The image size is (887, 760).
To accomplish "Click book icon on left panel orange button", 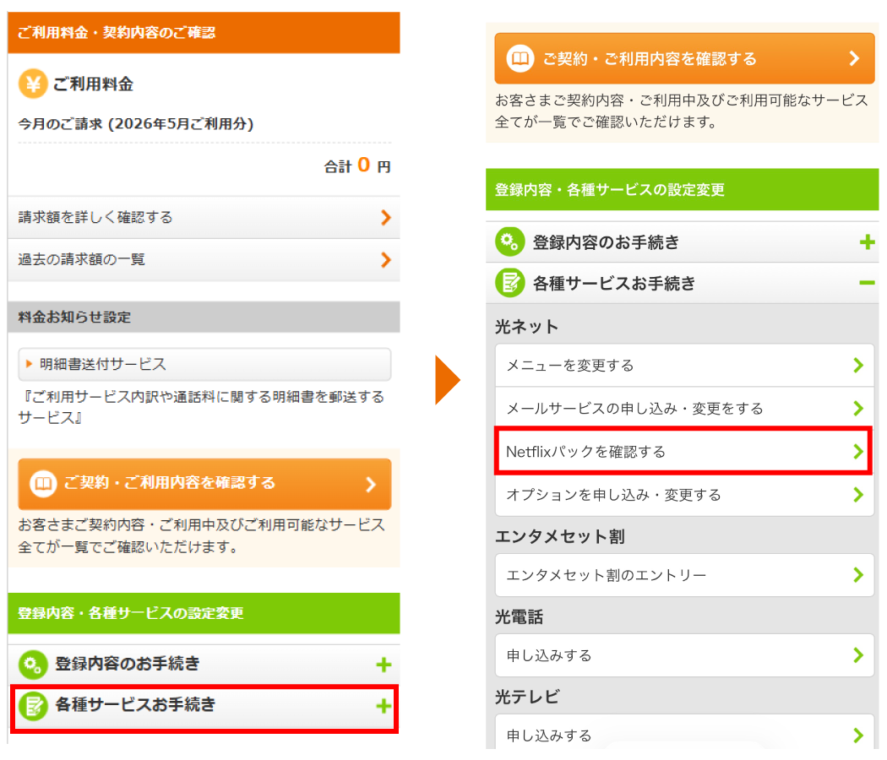I will click(x=43, y=484).
